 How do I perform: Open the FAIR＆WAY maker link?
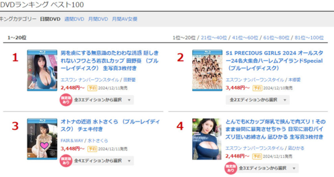pyautogui.click(x=72, y=140)
